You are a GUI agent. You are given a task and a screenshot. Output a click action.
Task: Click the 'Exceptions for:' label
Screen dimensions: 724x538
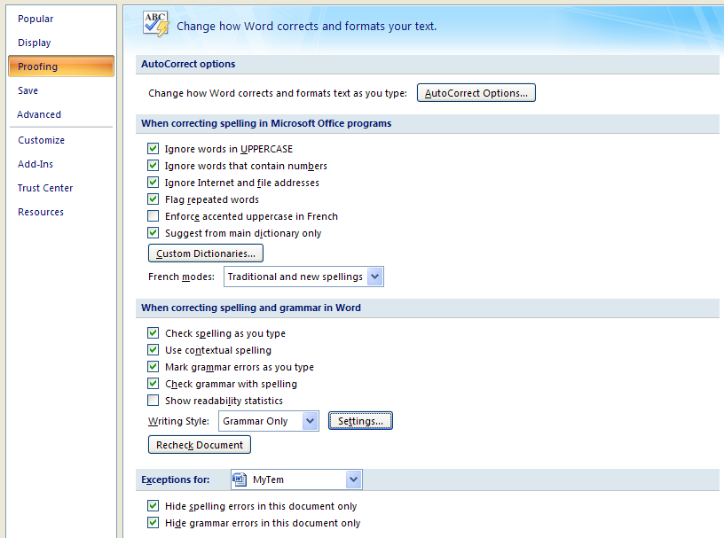point(175,480)
